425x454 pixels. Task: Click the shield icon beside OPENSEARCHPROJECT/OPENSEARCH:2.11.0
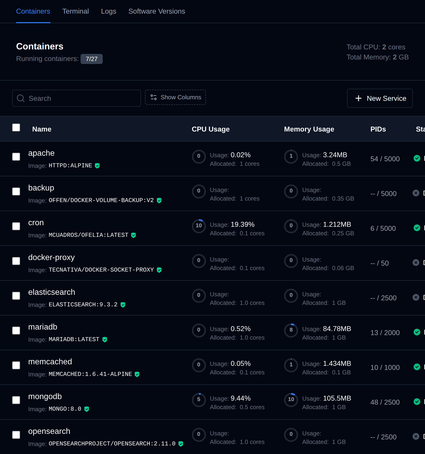point(181,444)
